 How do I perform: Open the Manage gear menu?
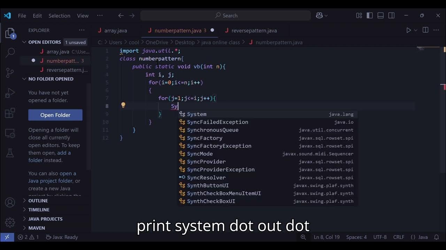coord(10,222)
